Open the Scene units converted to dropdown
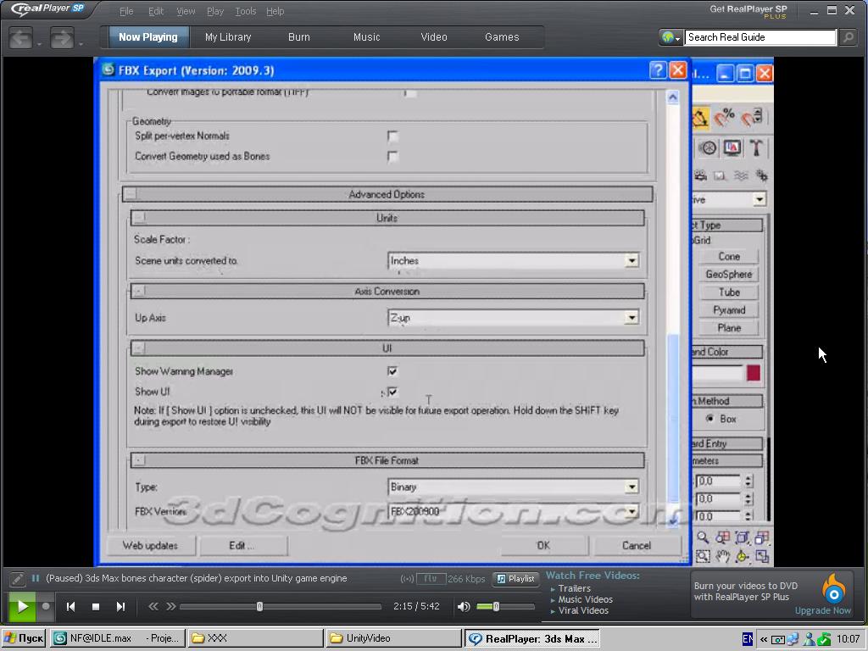The width and height of the screenshot is (868, 651). pos(632,261)
